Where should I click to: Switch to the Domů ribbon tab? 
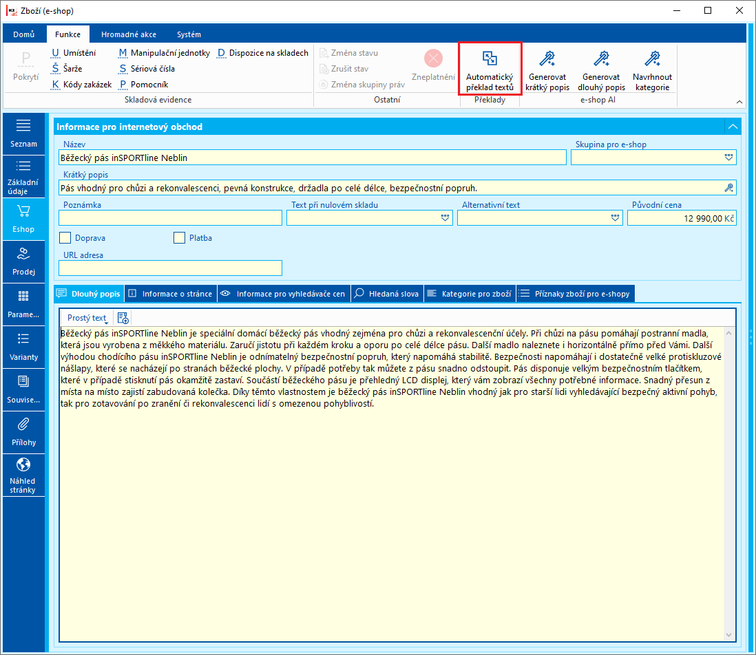coord(24,34)
